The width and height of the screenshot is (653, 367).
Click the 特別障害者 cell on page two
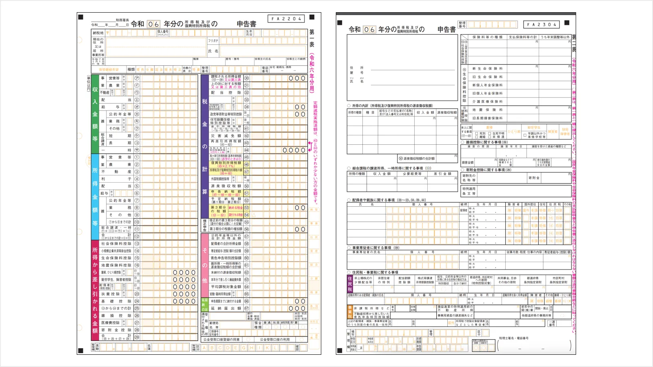pos(565,132)
